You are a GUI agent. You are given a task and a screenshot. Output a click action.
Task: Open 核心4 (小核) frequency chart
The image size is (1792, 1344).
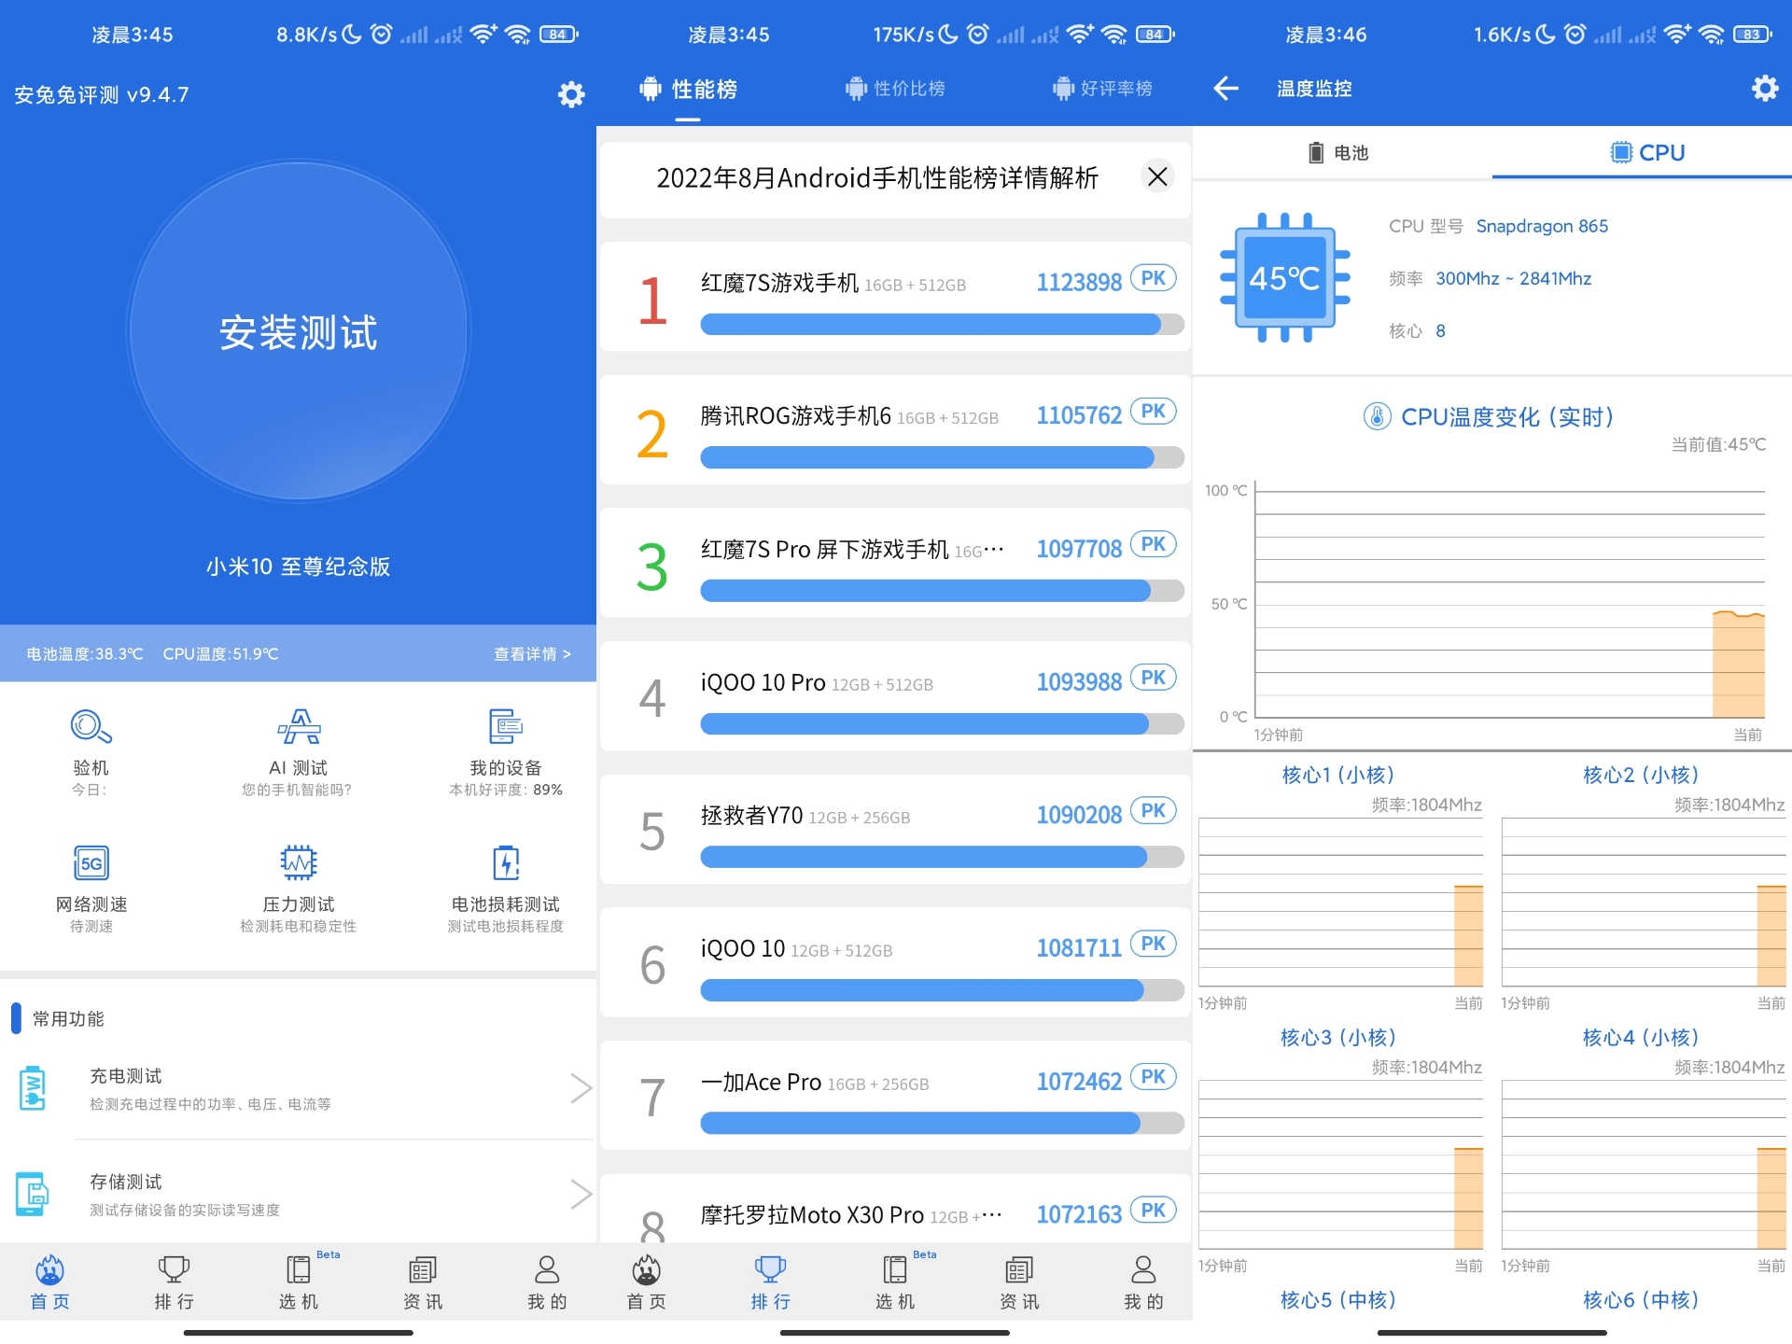pyautogui.click(x=1644, y=1165)
